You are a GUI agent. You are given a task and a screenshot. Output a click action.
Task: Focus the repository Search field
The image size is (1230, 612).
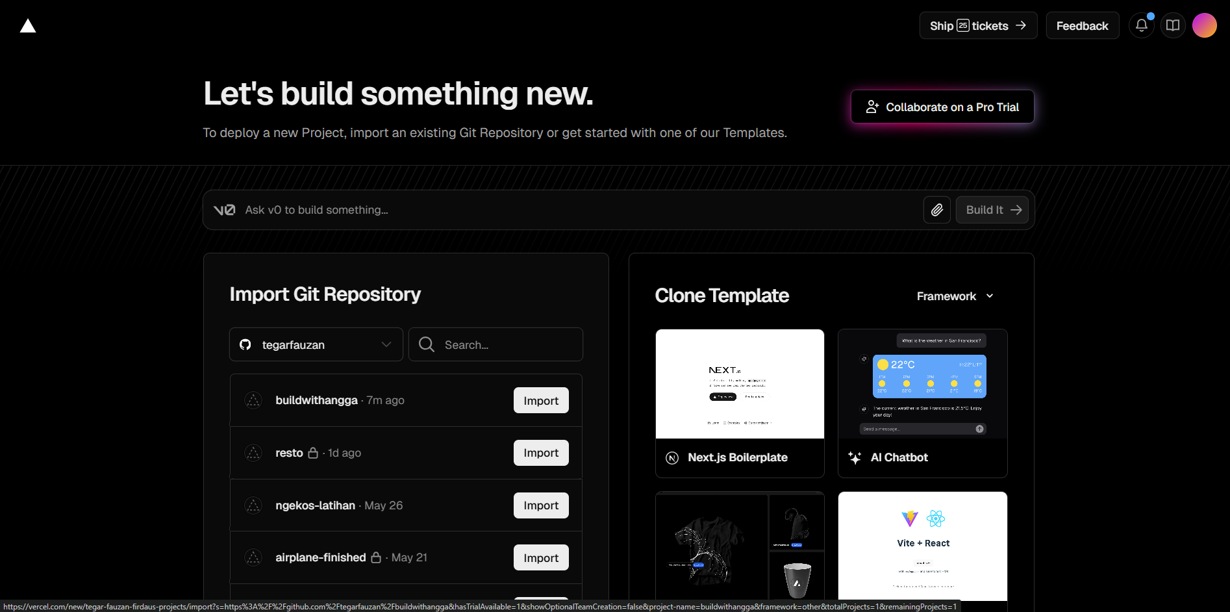(x=496, y=344)
